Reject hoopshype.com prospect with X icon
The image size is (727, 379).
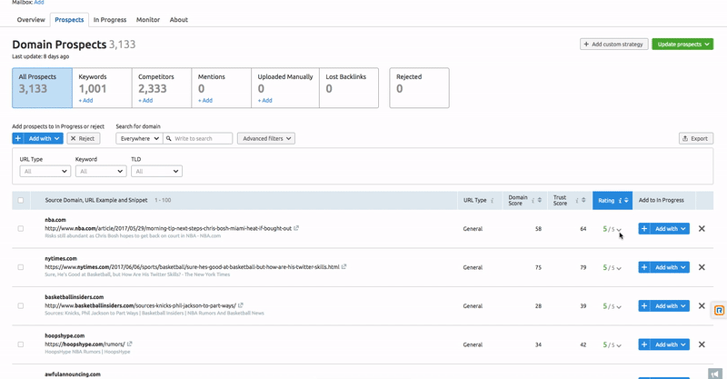click(702, 344)
